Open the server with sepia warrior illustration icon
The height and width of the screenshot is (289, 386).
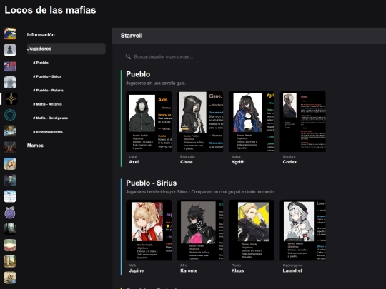(10, 278)
